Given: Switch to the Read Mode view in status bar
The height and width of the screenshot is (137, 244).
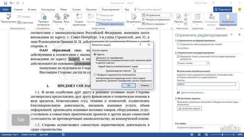Looking at the screenshot, I should [192, 135].
